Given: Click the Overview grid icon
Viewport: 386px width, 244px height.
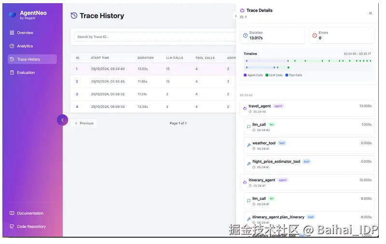Looking at the screenshot, I should pyautogui.click(x=12, y=33).
